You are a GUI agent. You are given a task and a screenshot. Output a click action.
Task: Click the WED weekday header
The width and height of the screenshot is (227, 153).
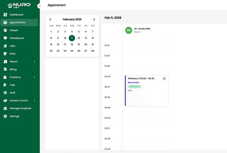point(72,26)
